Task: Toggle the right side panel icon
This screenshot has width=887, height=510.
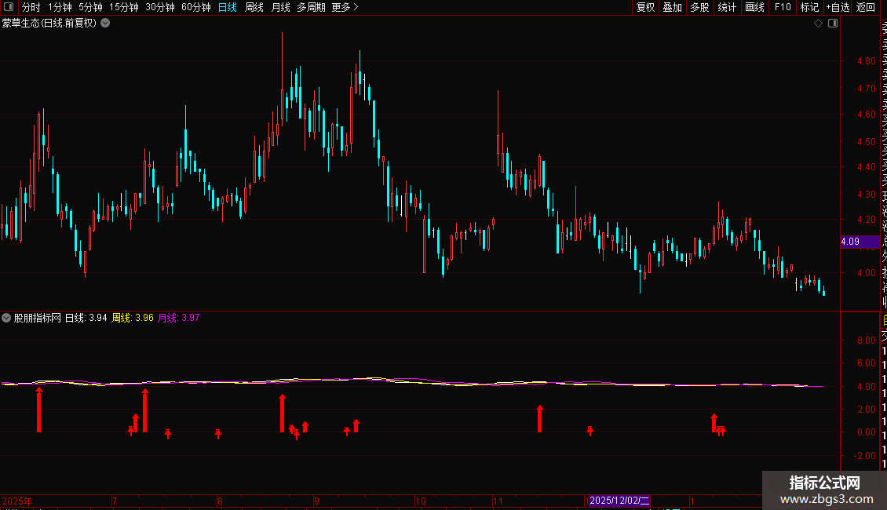Action: pyautogui.click(x=833, y=24)
